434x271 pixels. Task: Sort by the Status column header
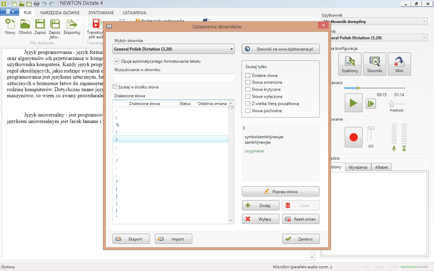(x=185, y=104)
